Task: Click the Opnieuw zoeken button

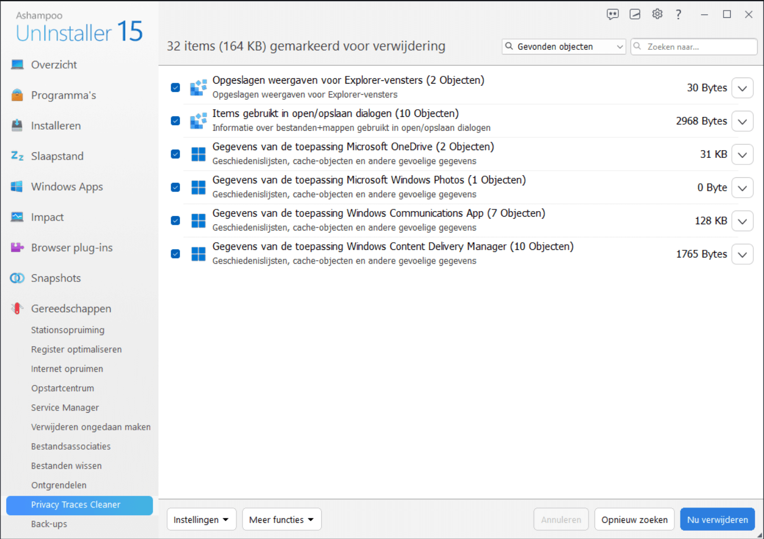Action: [634, 520]
